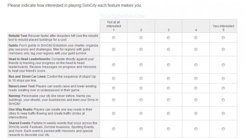Rate Head to Head Leaderboards as 4

[196, 65]
